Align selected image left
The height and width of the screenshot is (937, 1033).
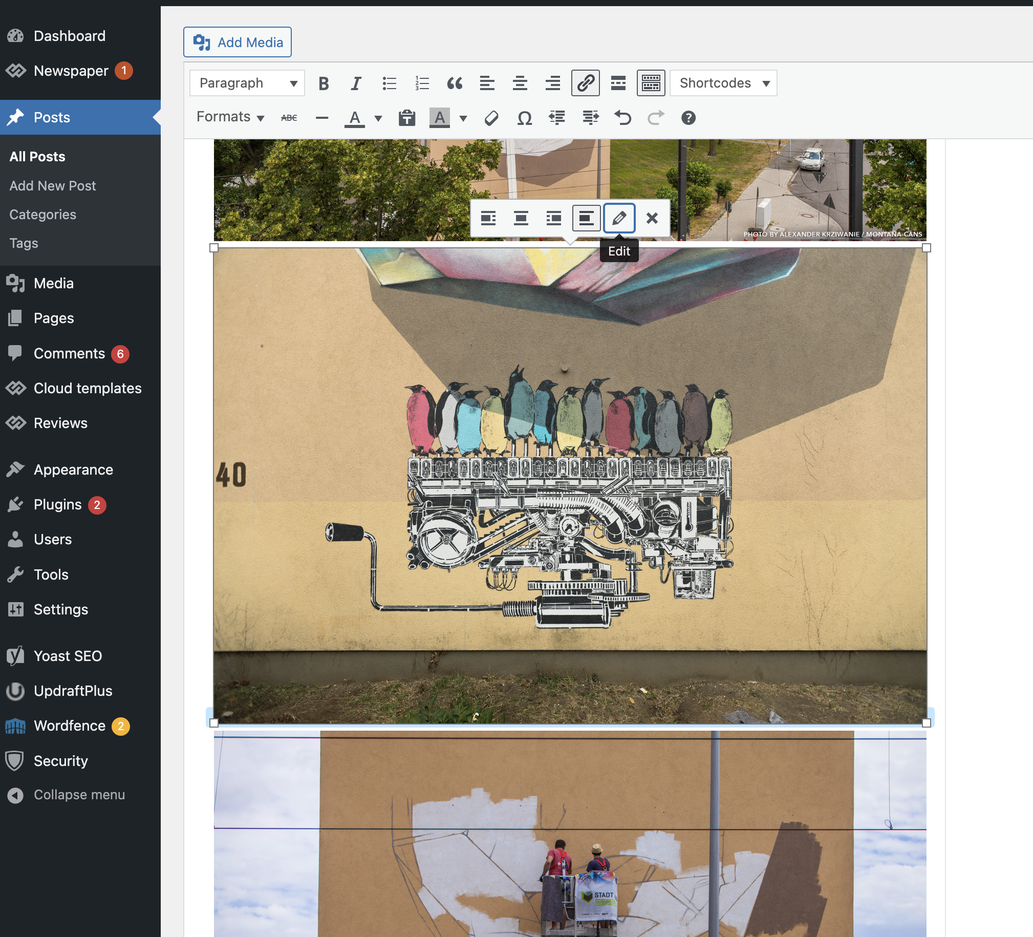(488, 218)
